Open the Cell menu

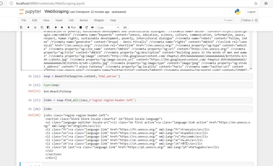tap(71, 20)
